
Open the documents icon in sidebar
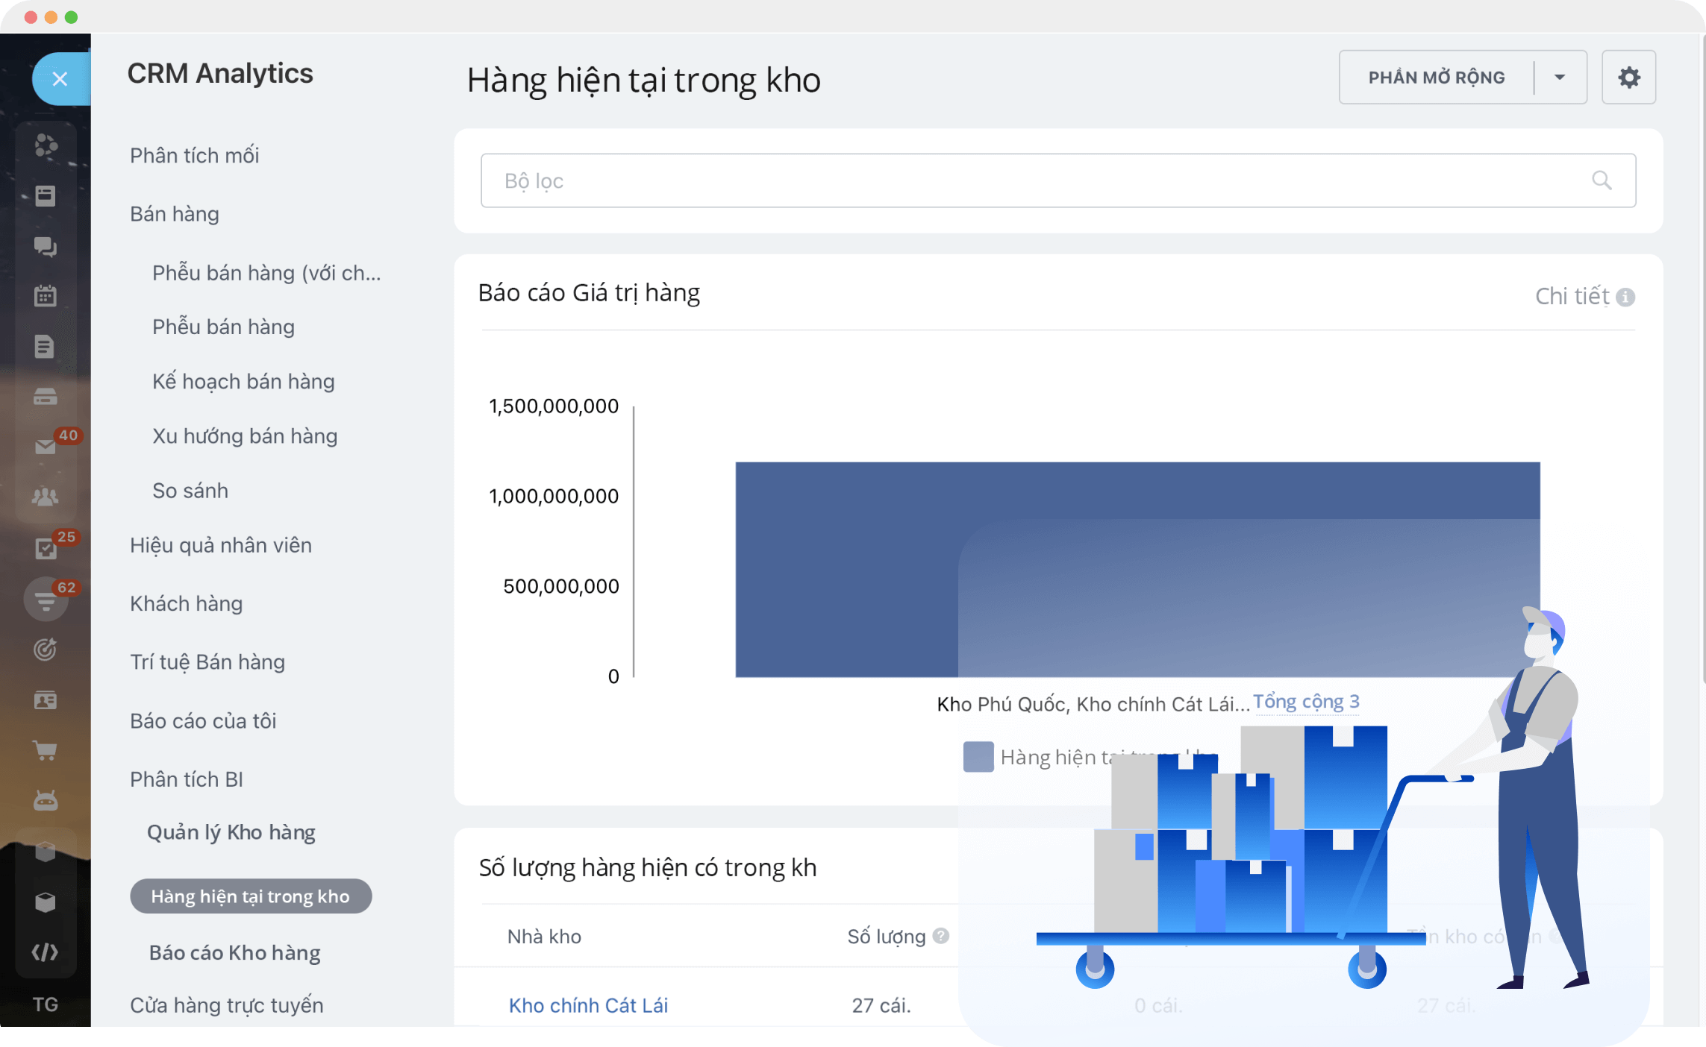[x=46, y=347]
